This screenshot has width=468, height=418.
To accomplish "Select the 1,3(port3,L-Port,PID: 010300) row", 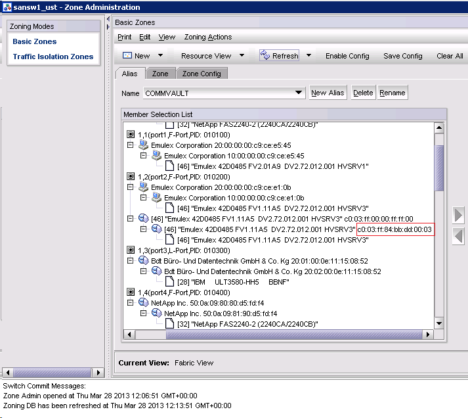I will [x=184, y=250].
